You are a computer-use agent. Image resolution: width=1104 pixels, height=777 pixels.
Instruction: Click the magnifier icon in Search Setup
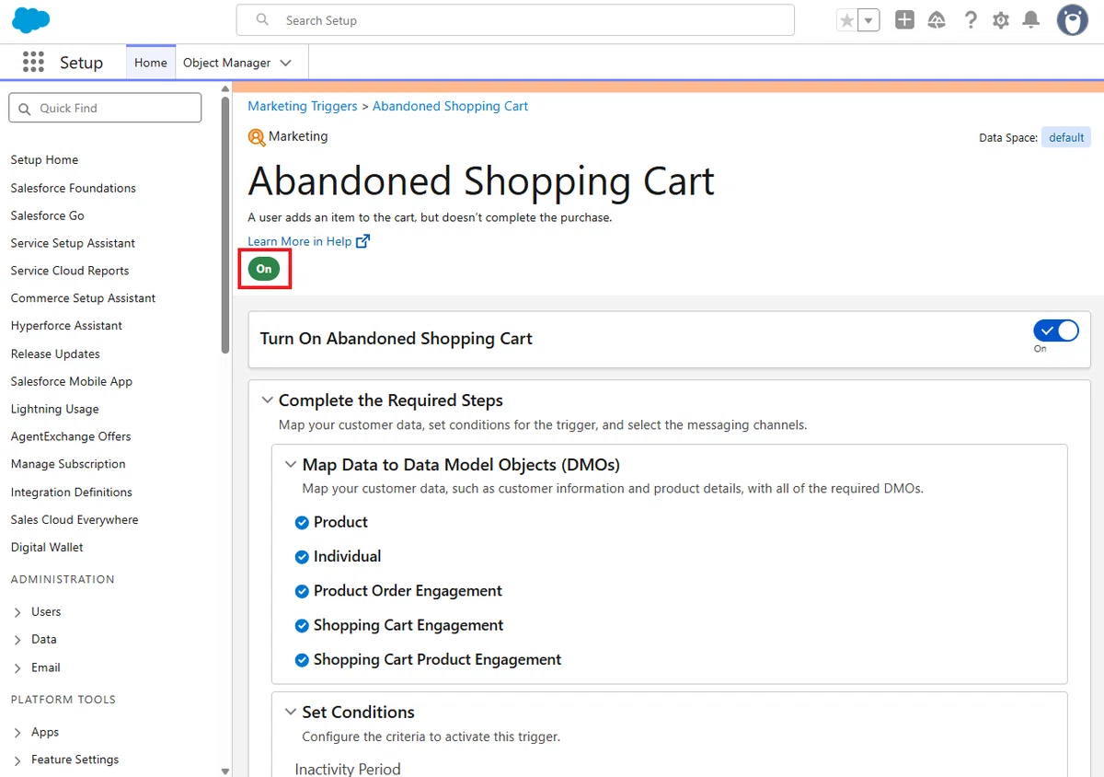click(x=262, y=19)
